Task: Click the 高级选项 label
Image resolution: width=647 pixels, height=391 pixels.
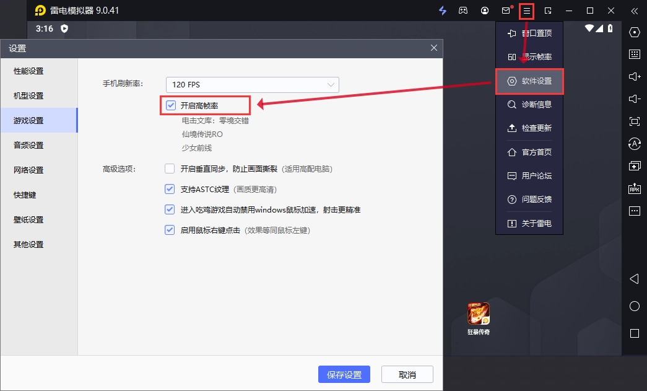Action: 119,169
